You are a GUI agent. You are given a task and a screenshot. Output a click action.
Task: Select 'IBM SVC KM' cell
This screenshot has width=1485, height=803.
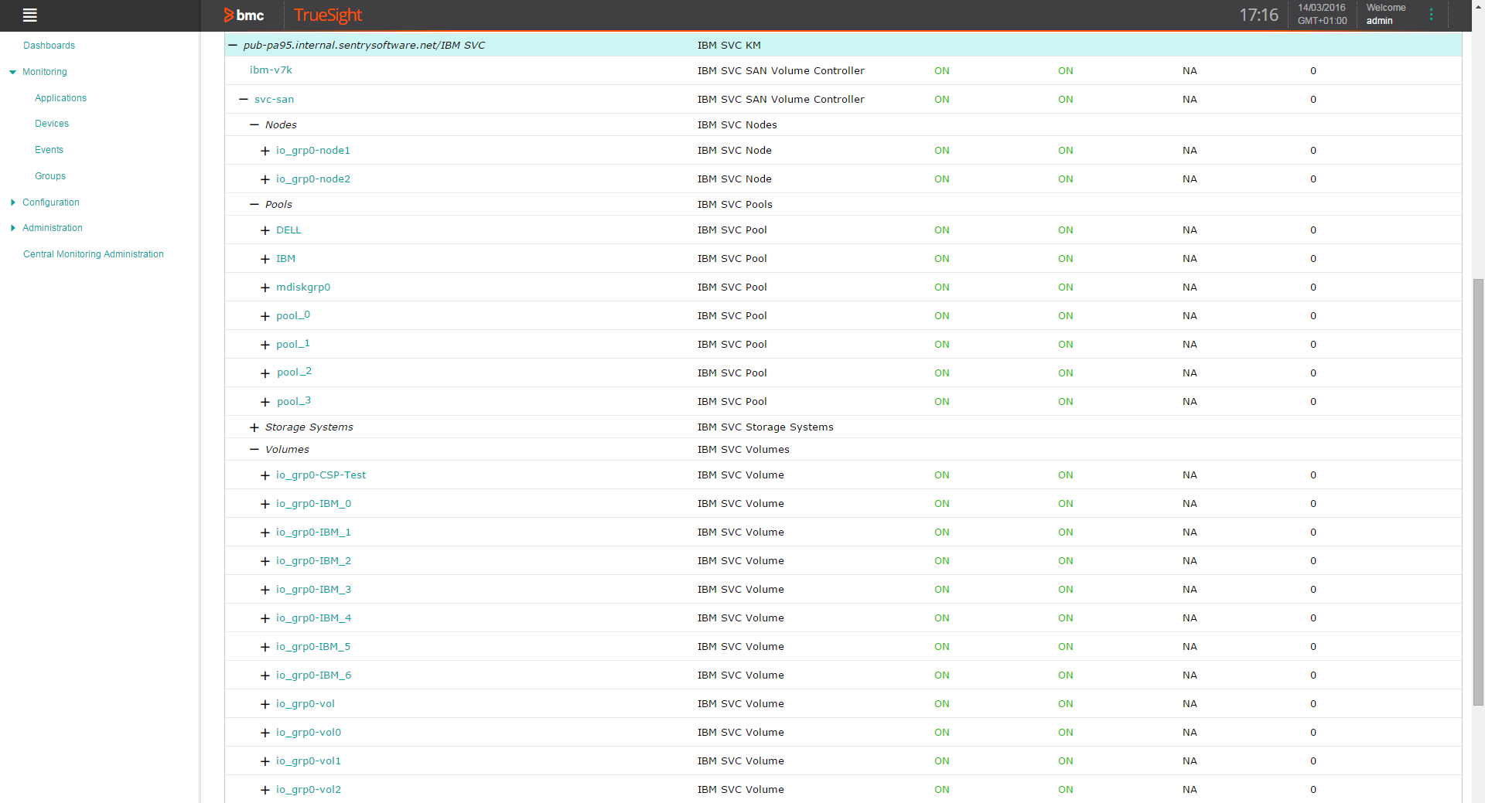729,46
